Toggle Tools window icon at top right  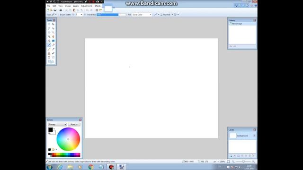tap(236, 6)
